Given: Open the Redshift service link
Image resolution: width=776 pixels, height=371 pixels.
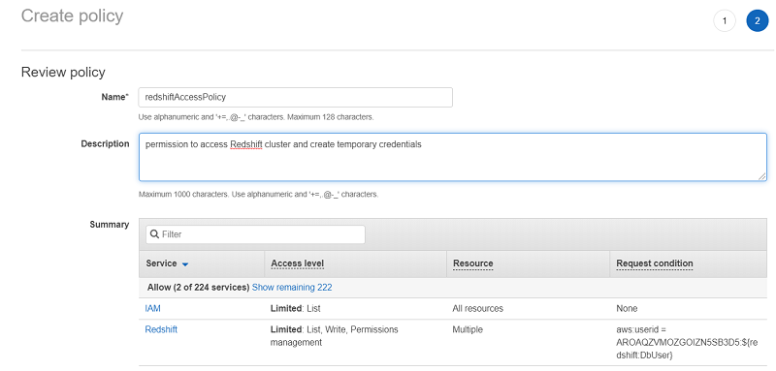Looking at the screenshot, I should click(161, 329).
